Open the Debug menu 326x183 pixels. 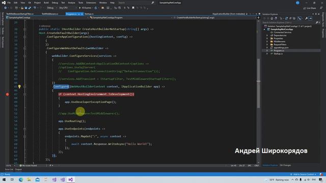click(x=55, y=3)
